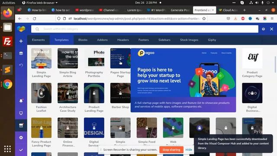Click the search within this category field
This screenshot has height=156, width=277.
pyautogui.click(x=145, y=29)
